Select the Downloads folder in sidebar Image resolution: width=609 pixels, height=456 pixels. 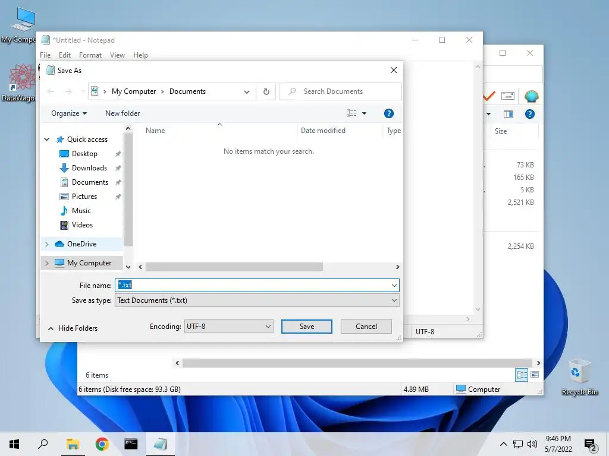click(89, 168)
